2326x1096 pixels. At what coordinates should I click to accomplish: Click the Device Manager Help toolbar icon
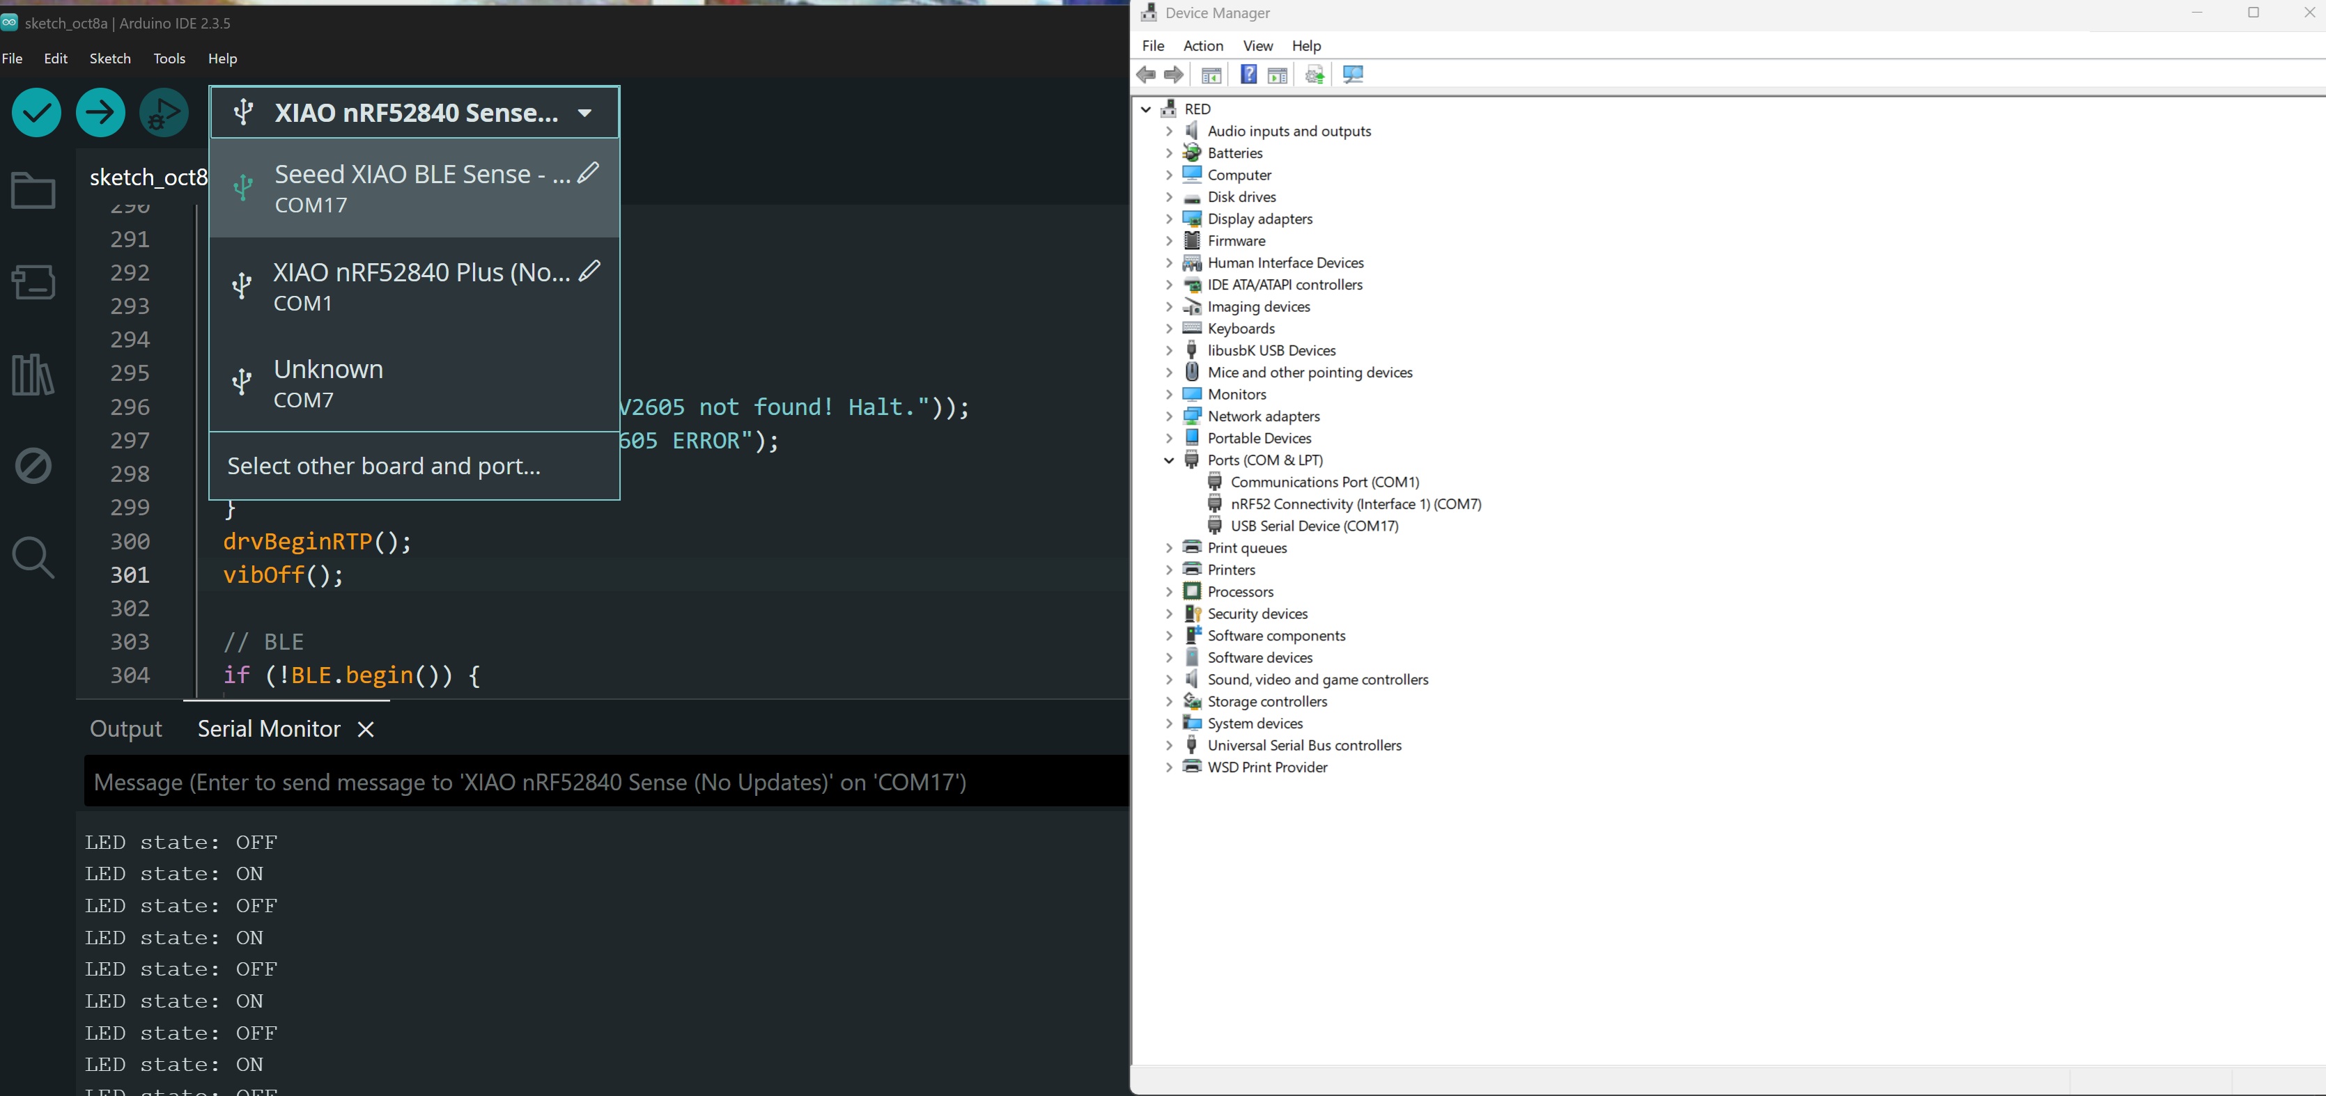point(1248,75)
